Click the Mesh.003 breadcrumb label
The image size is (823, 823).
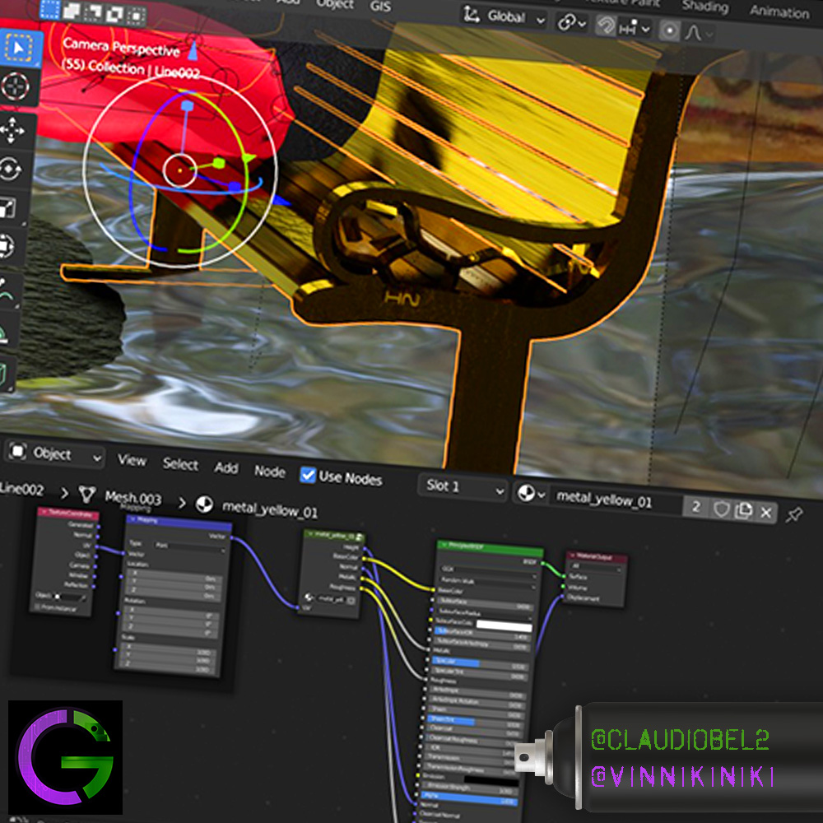tap(133, 497)
